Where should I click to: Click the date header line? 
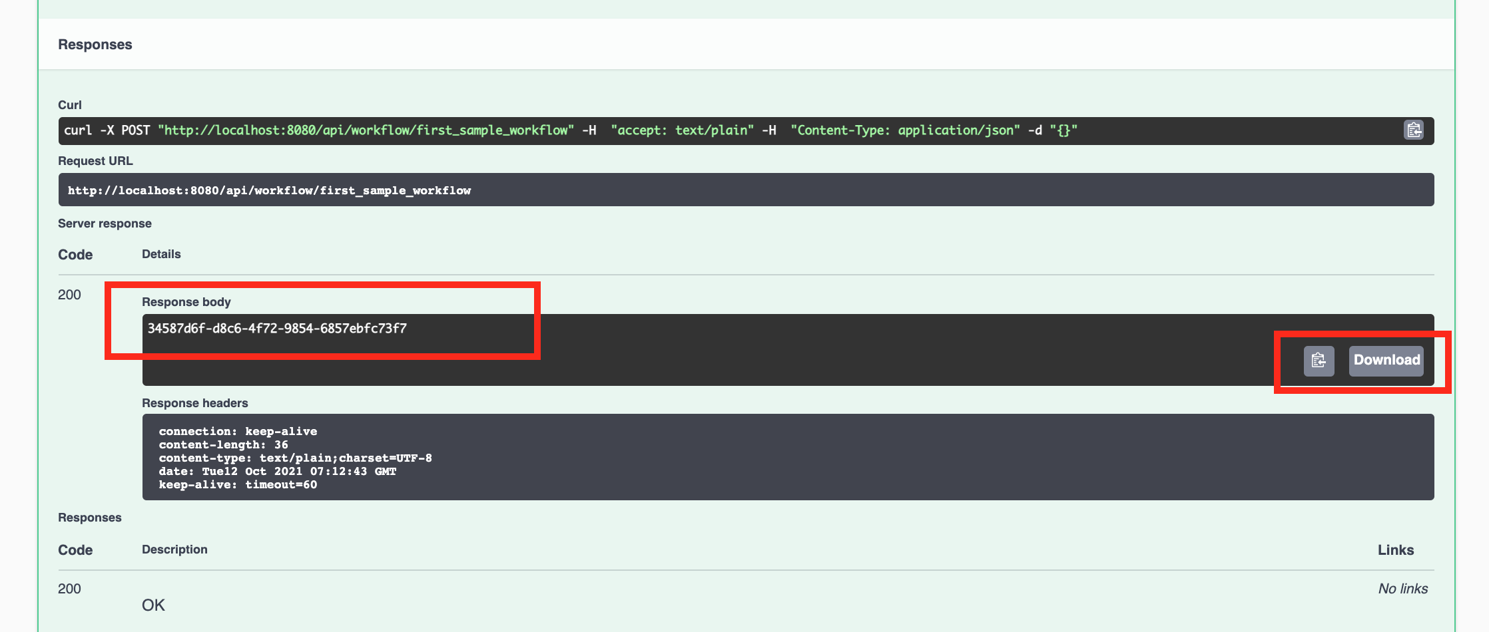coord(277,472)
